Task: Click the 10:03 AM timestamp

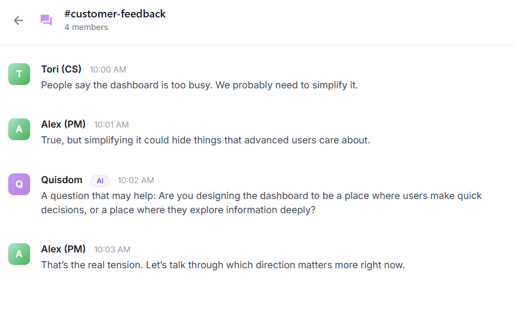Action: [x=112, y=249]
